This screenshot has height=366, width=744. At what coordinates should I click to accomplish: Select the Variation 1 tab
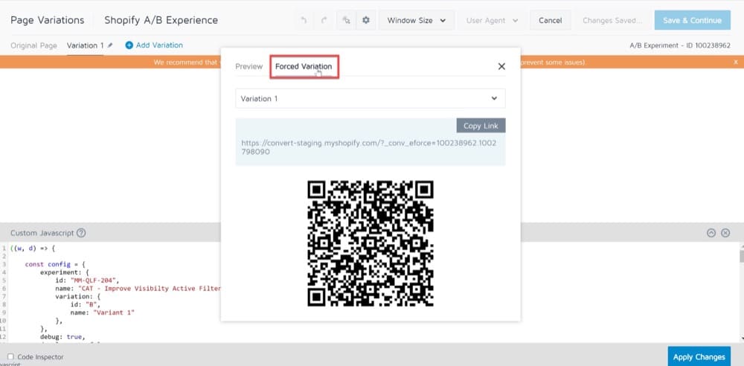tap(85, 45)
